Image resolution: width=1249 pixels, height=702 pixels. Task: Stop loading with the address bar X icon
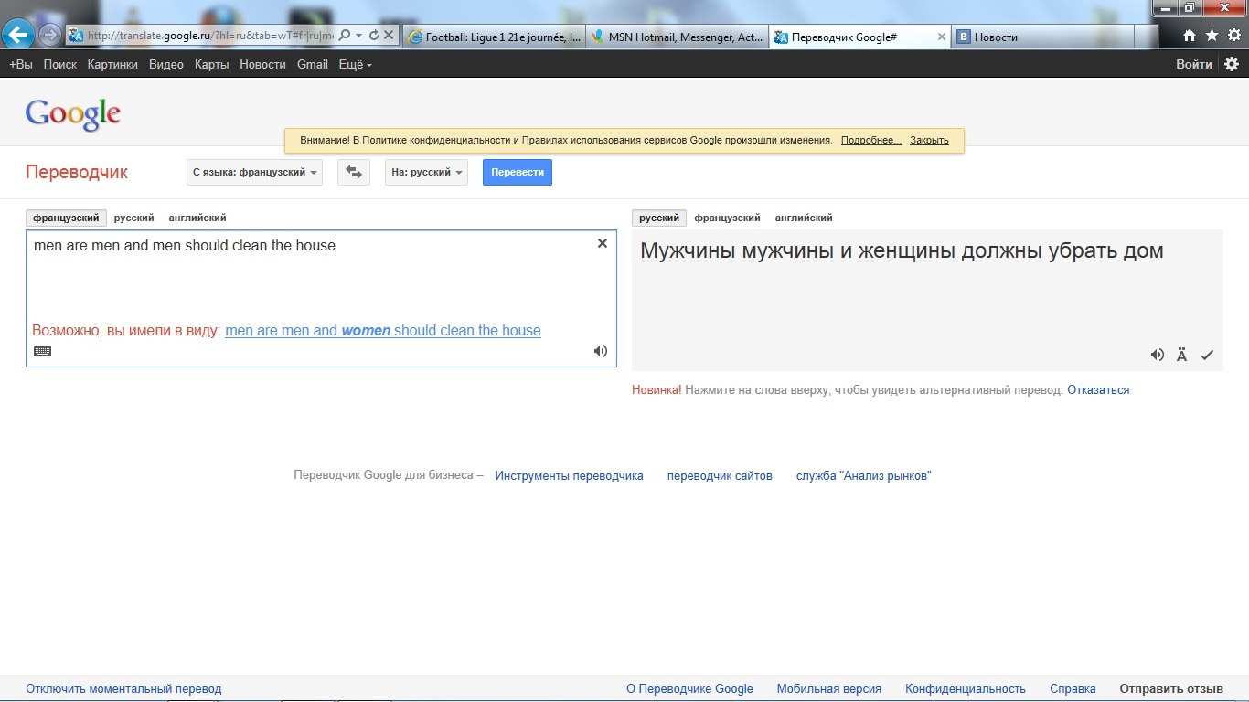point(389,36)
